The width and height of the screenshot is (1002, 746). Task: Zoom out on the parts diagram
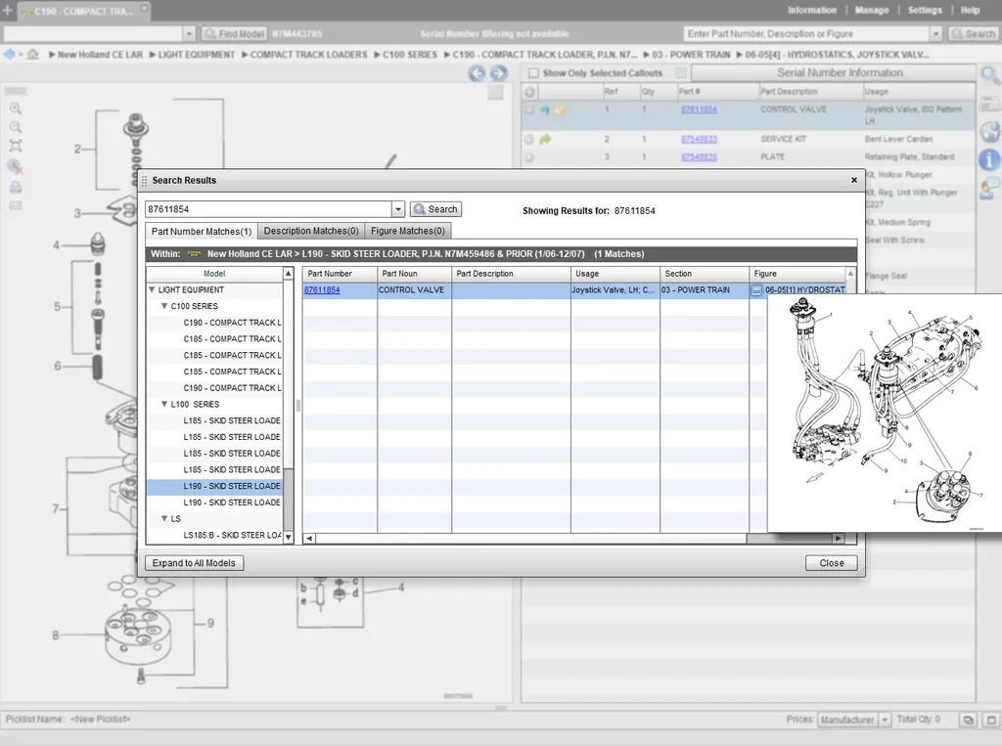16,127
